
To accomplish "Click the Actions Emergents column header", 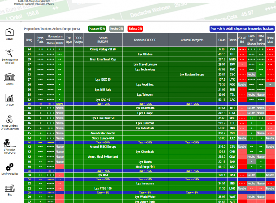I will [x=192, y=40].
